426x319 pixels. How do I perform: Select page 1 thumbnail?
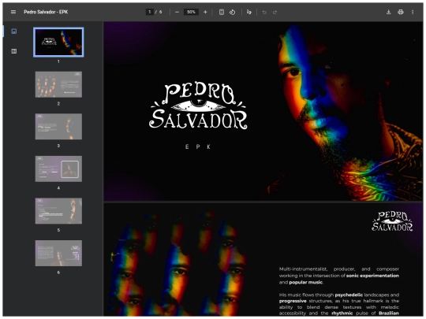click(x=58, y=42)
